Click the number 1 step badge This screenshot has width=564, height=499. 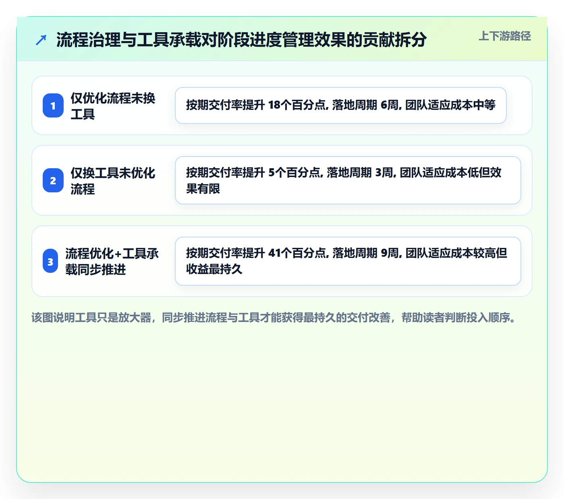point(53,105)
